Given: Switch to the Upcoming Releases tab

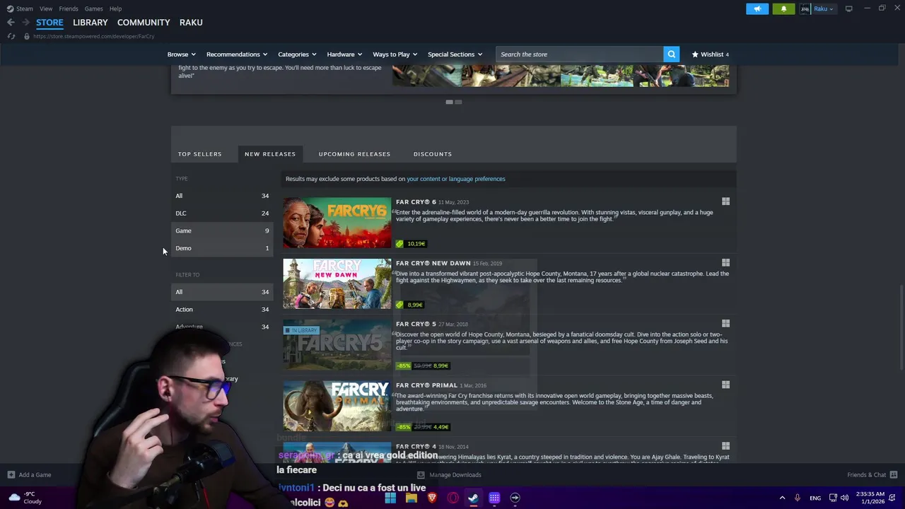Looking at the screenshot, I should [354, 154].
